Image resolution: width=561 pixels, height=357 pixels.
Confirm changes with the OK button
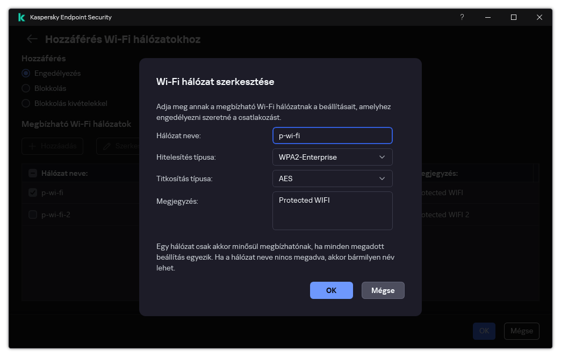click(x=331, y=290)
